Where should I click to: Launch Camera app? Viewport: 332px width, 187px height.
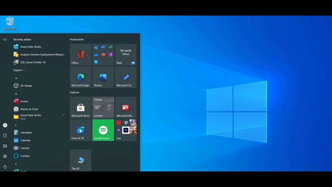39,148
